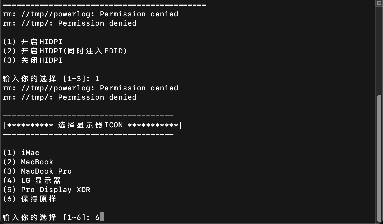This screenshot has width=383, height=224.
Task: Click the '(6) 保持原样' option line
Action: (x=30, y=199)
